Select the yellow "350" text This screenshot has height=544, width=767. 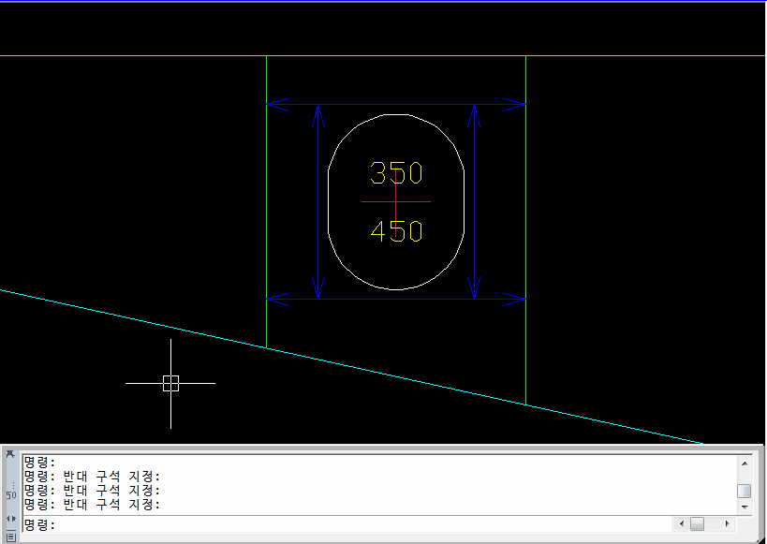coord(396,172)
